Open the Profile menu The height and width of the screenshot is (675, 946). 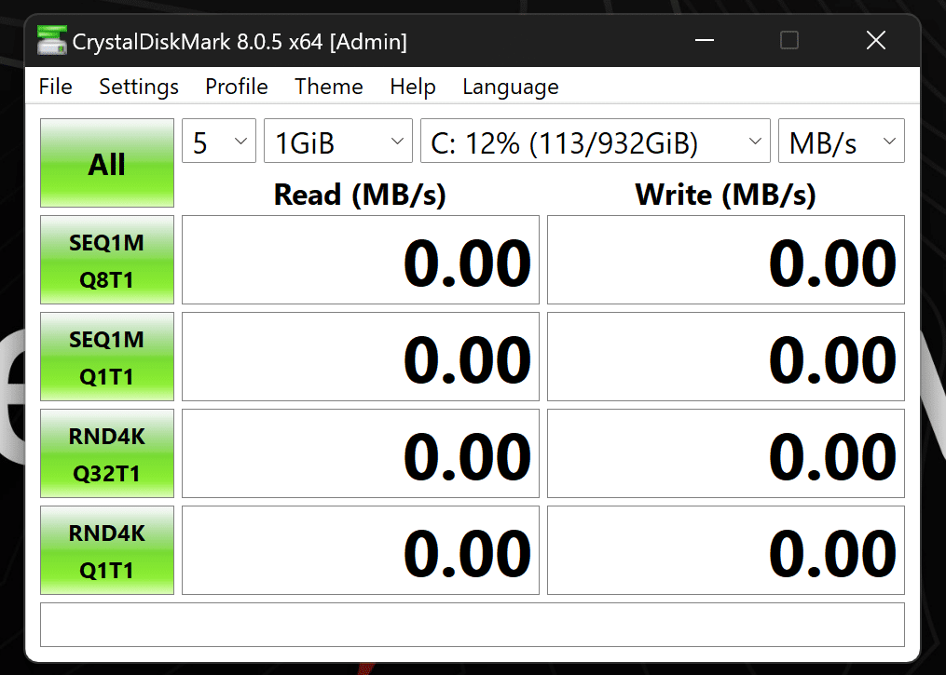click(237, 87)
